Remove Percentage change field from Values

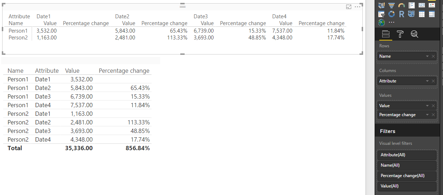tap(433, 115)
